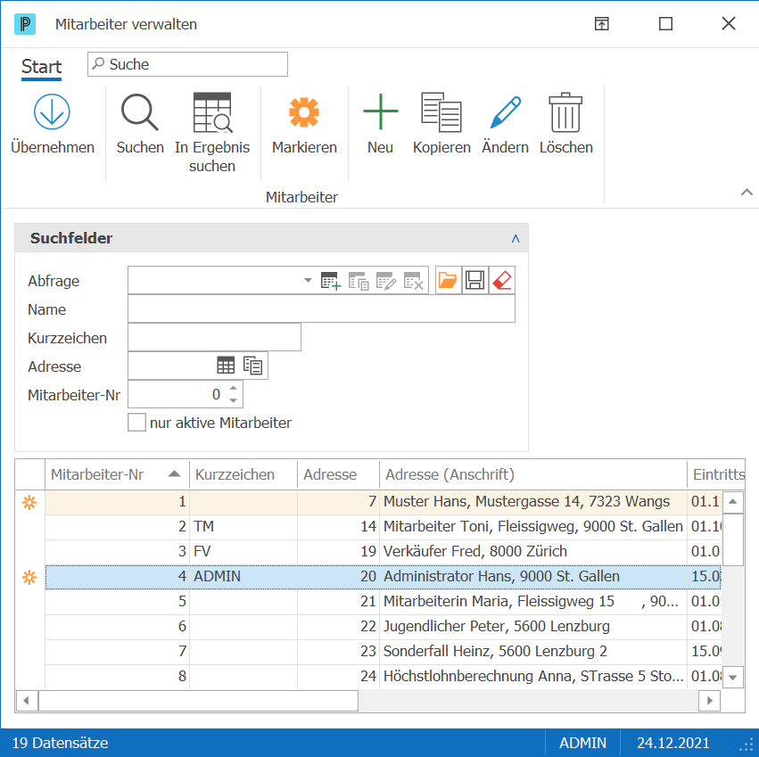Select row Sonderfall Heinz, 5600 Lenzburg 2
This screenshot has height=757, width=759.
pyautogui.click(x=383, y=652)
